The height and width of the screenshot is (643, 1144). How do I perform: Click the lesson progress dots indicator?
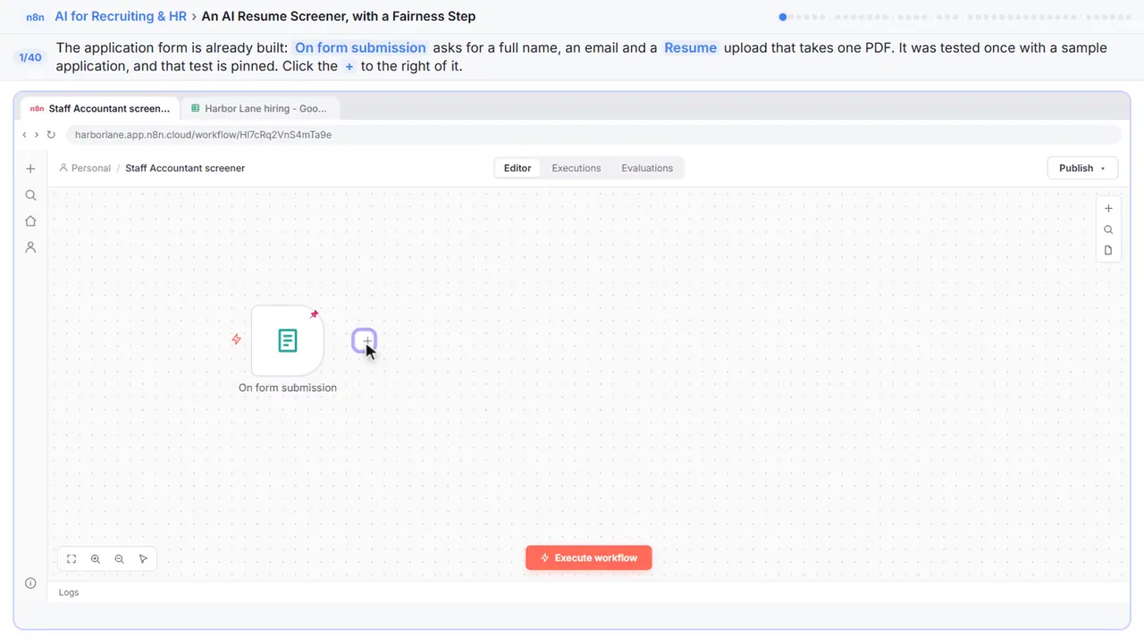pyautogui.click(x=955, y=16)
